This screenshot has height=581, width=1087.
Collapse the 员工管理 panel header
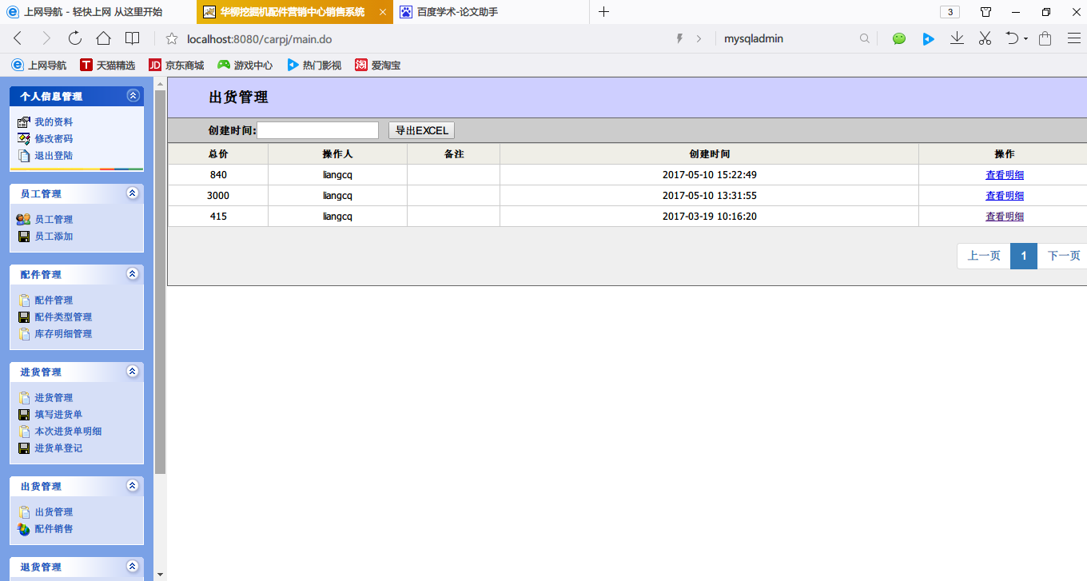133,193
